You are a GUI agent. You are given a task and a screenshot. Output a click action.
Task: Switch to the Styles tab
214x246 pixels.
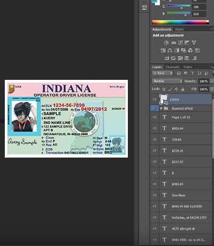coord(179,29)
